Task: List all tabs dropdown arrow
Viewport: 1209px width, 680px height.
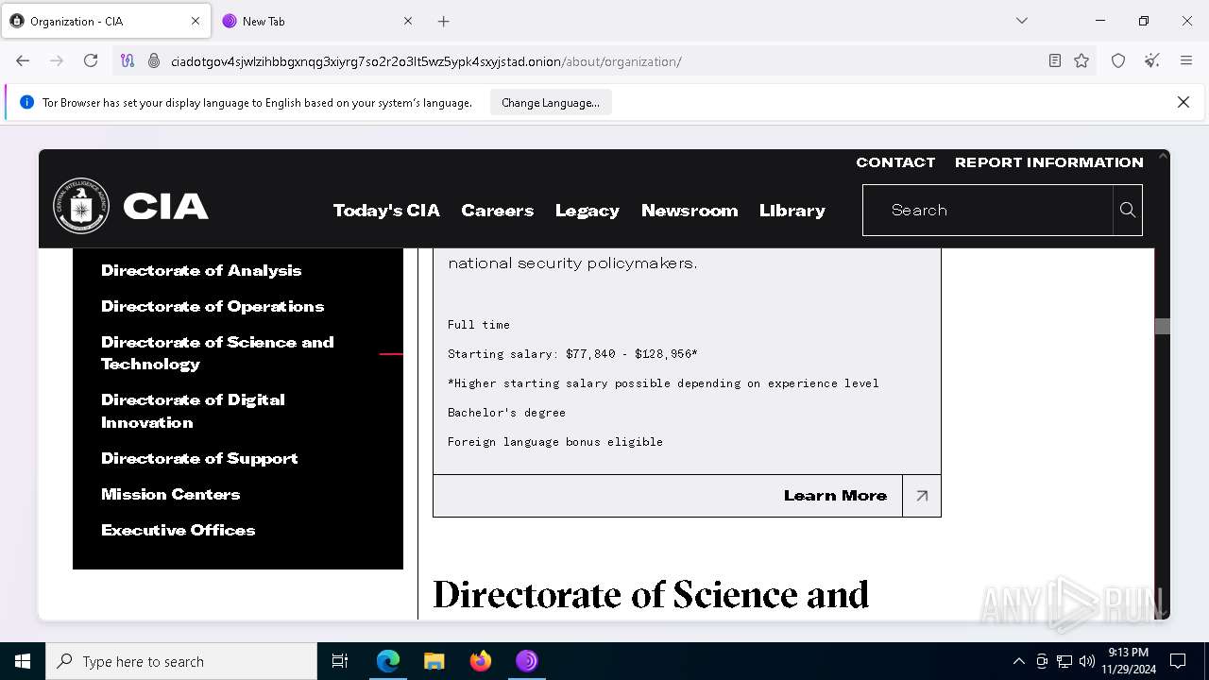Action: coord(1021,21)
